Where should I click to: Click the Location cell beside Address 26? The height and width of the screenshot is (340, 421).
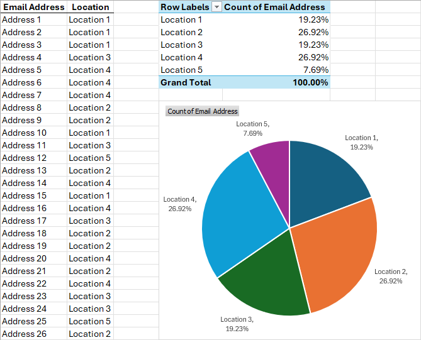pos(90,334)
